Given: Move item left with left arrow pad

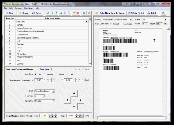Looking at the screenshot, I should tap(67, 100).
